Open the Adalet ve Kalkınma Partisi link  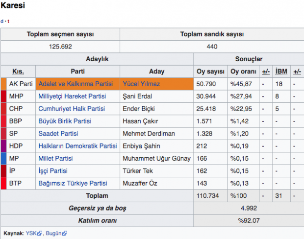[x=76, y=84]
